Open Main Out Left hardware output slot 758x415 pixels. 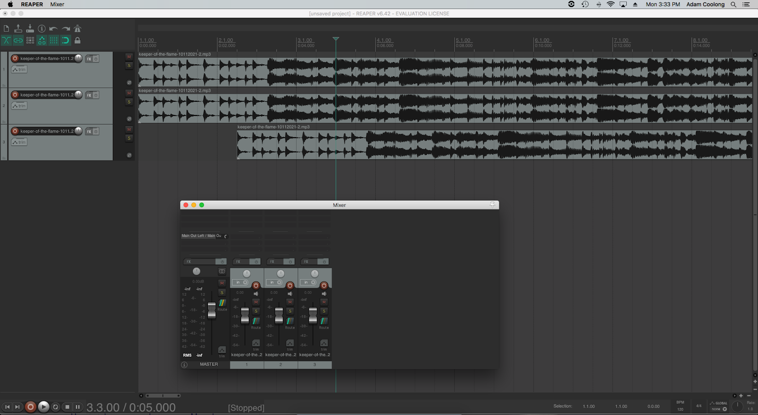tap(202, 236)
